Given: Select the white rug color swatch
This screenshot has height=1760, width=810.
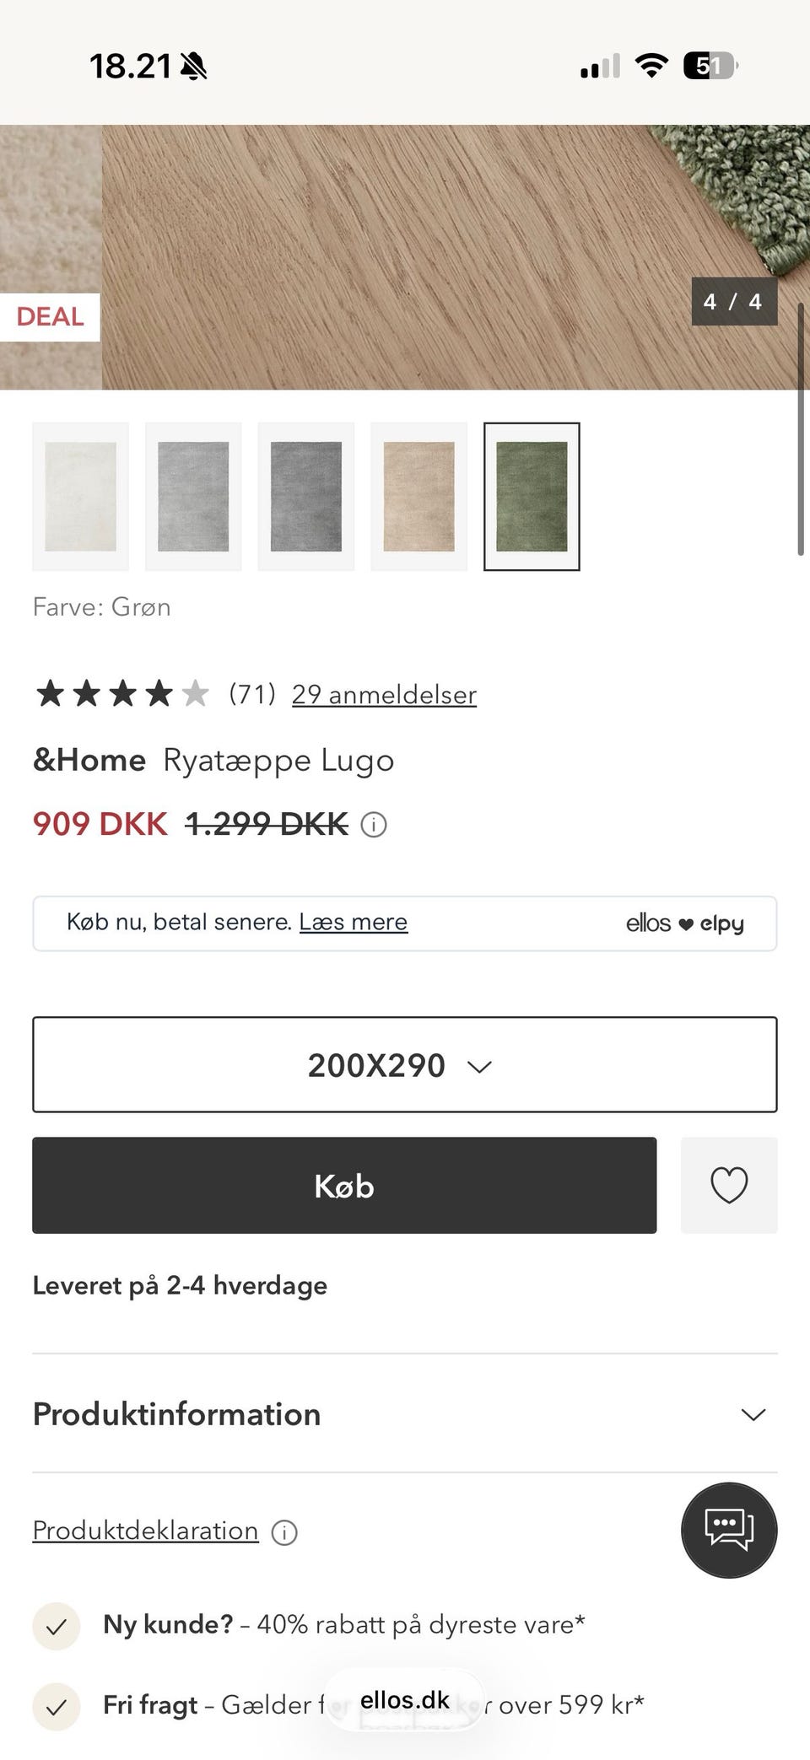Looking at the screenshot, I should click(80, 497).
